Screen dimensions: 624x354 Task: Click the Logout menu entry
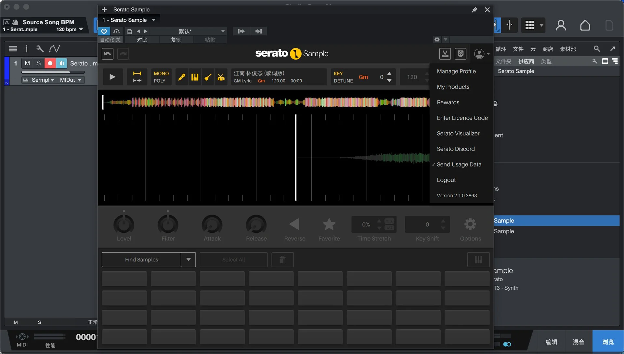pyautogui.click(x=446, y=180)
